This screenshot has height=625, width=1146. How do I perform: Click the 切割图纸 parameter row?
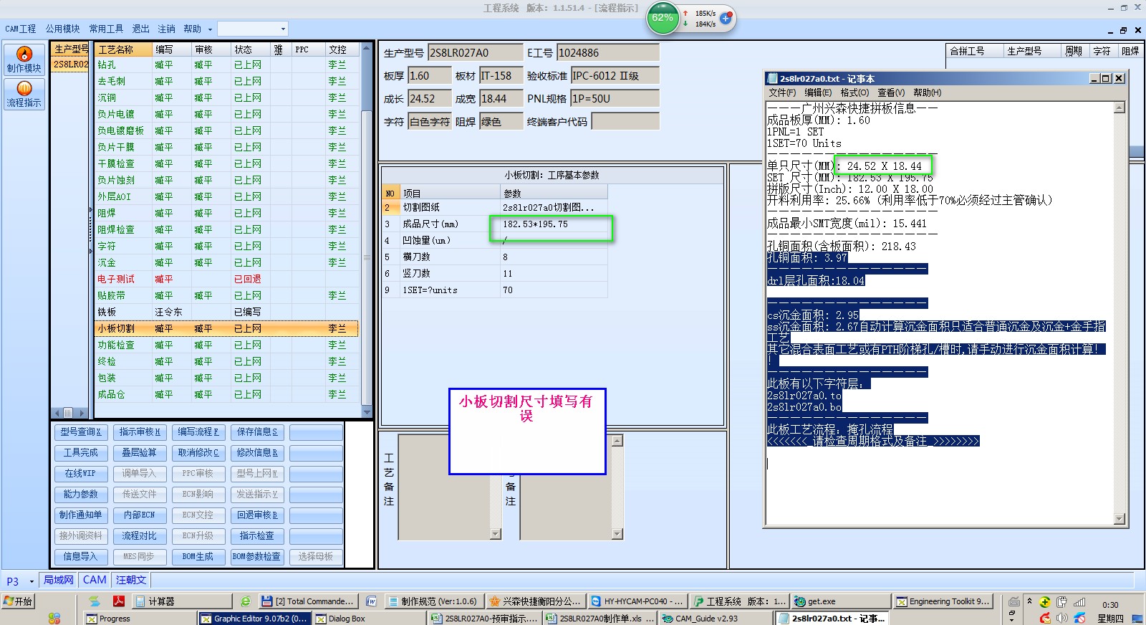pos(495,207)
